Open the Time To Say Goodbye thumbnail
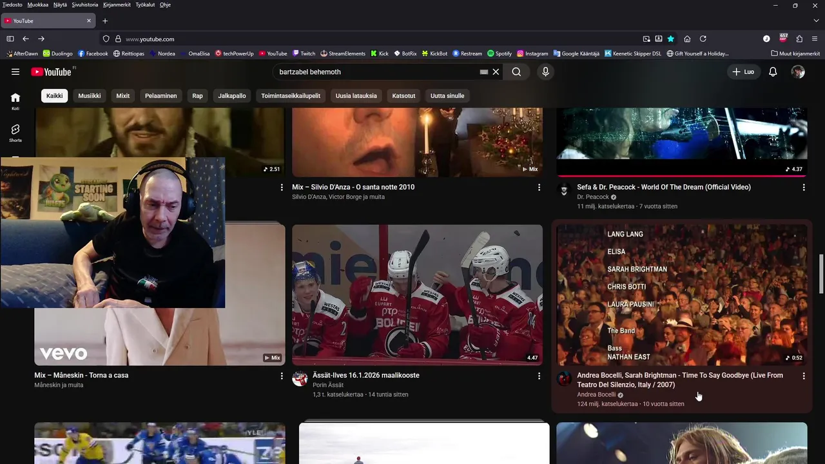825x464 pixels. pyautogui.click(x=682, y=295)
